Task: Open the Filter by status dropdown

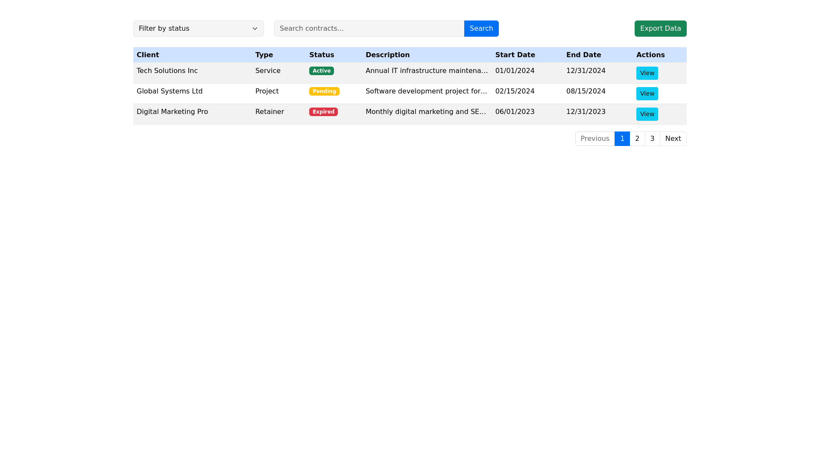Action: tap(198, 29)
